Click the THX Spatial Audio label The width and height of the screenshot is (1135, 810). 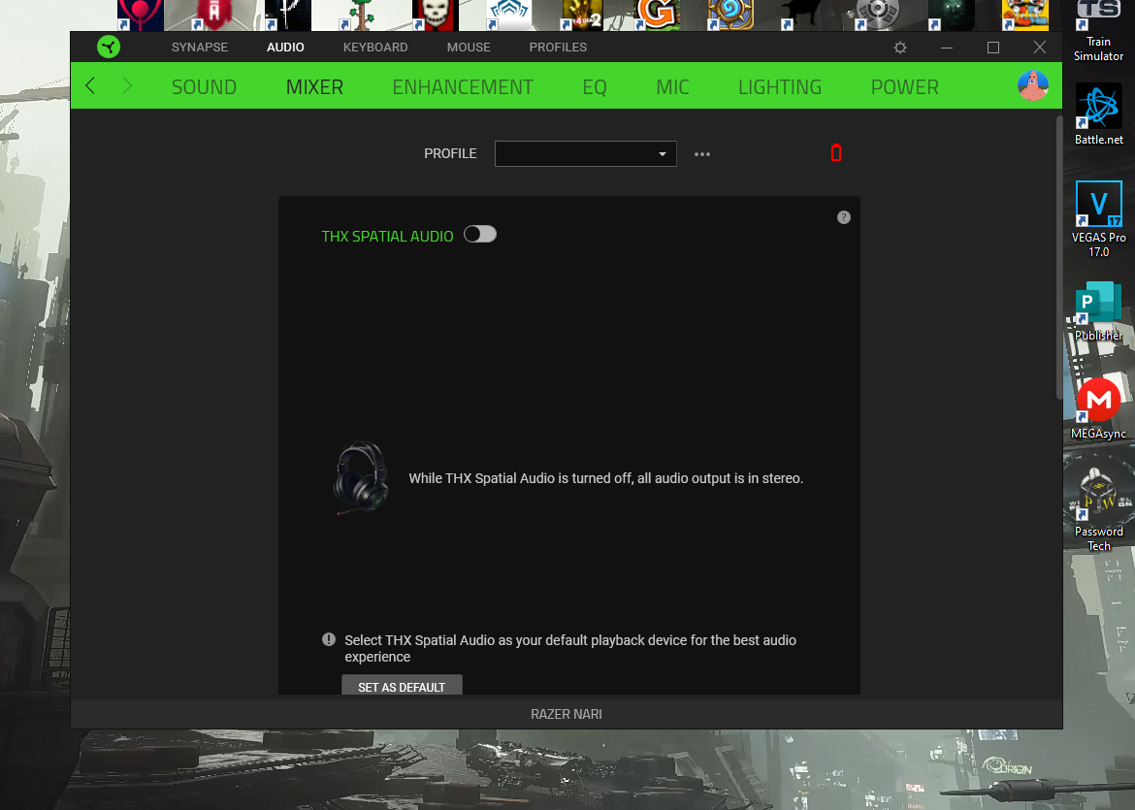coord(387,236)
